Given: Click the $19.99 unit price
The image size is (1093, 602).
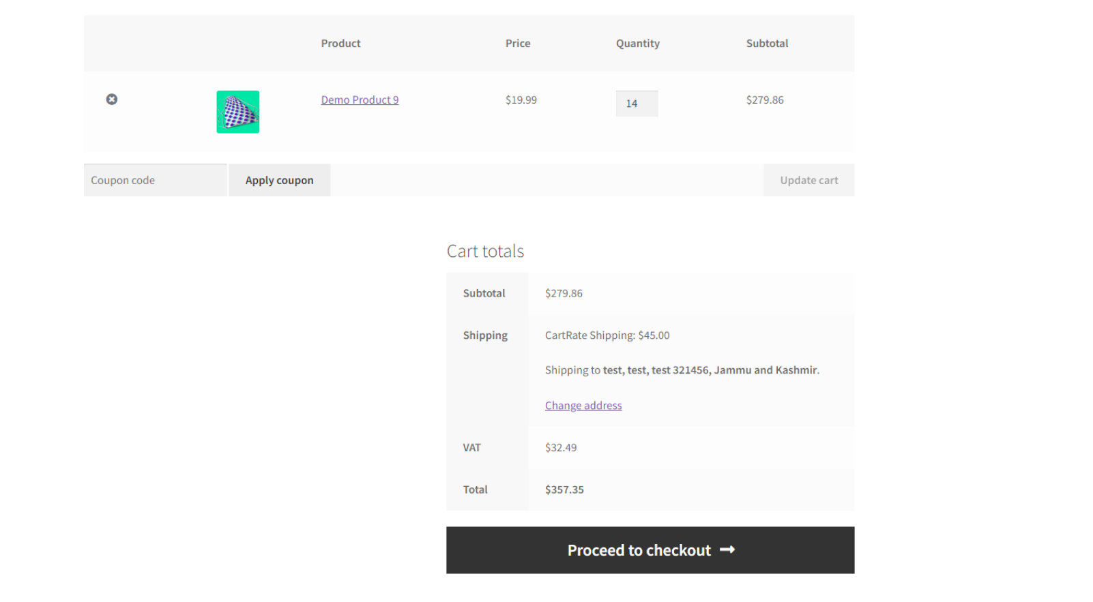Looking at the screenshot, I should tap(521, 100).
